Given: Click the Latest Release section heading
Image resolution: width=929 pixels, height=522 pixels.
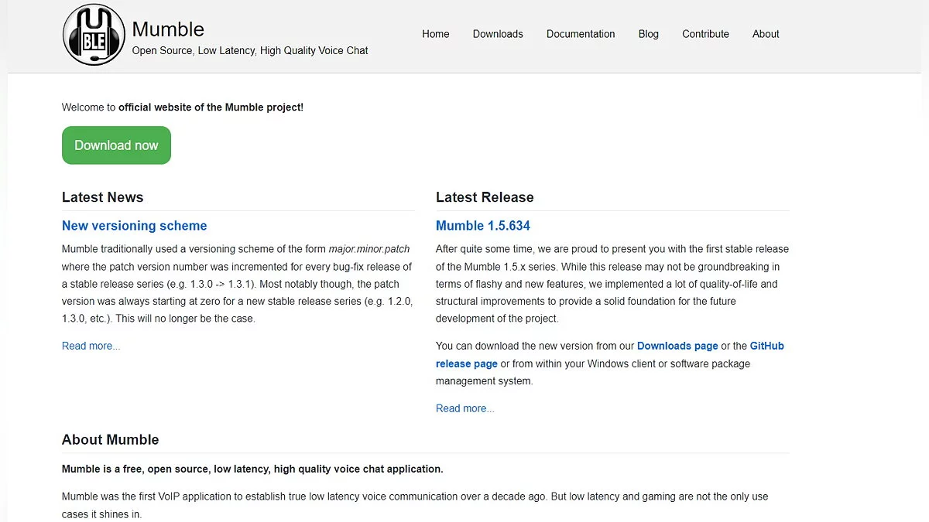Looking at the screenshot, I should tap(485, 197).
